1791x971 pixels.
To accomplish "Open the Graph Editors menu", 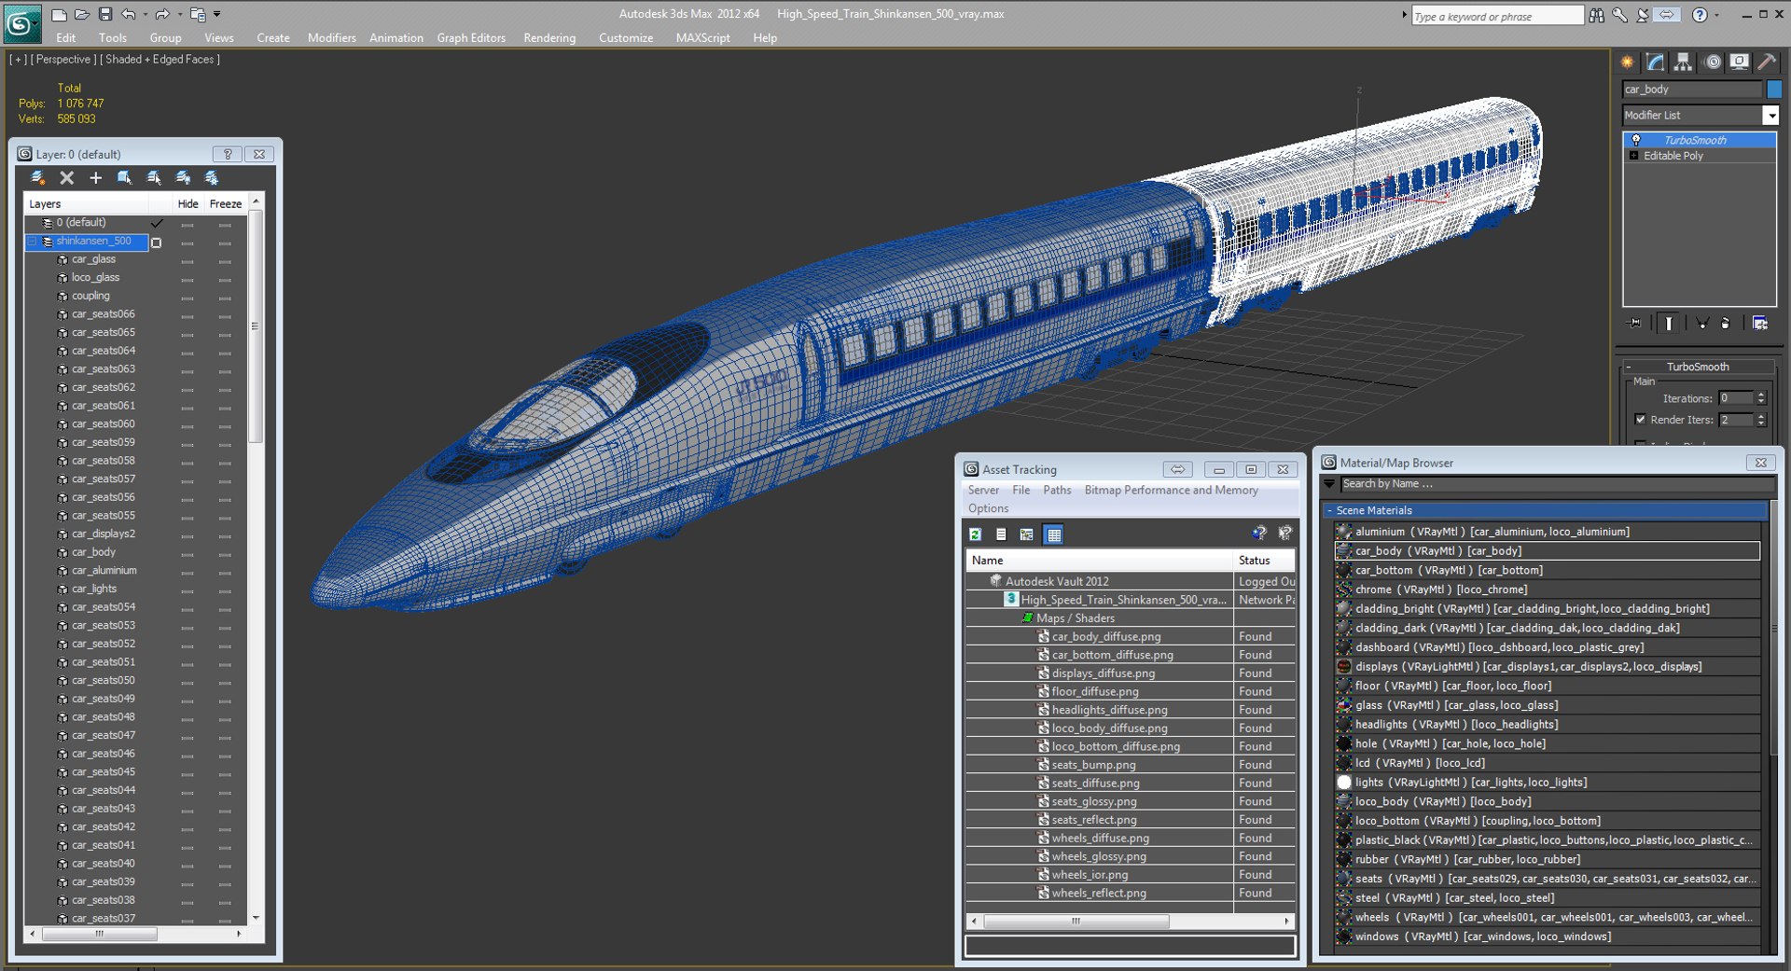I will pos(471,38).
